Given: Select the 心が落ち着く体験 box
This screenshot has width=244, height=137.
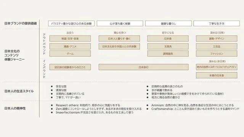Looking at the screenshot, I should click(x=120, y=24).
